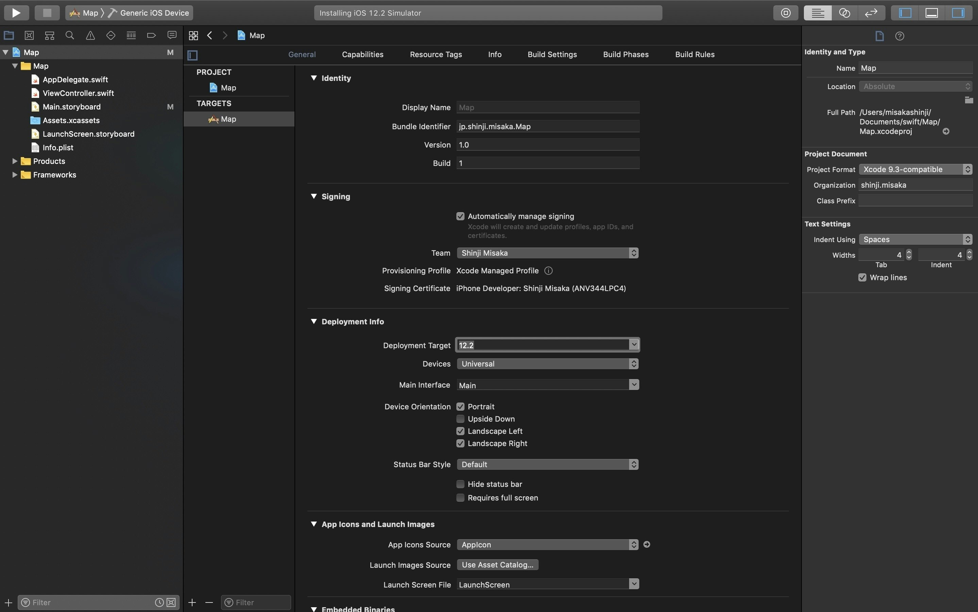Show the Debug area panel
This screenshot has height=612, width=978.
932,13
